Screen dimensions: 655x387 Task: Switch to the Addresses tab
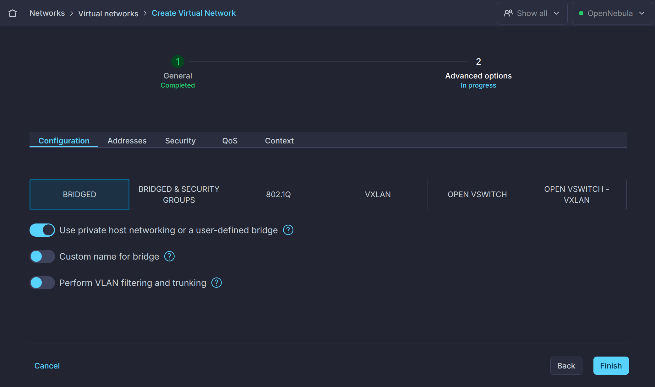127,141
